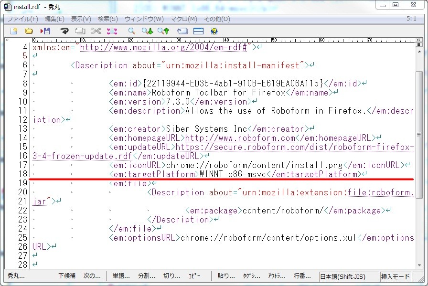The image size is (428, 286).
Task: Click the ﾀｸﾞｼ... function key button
Action: (251, 276)
